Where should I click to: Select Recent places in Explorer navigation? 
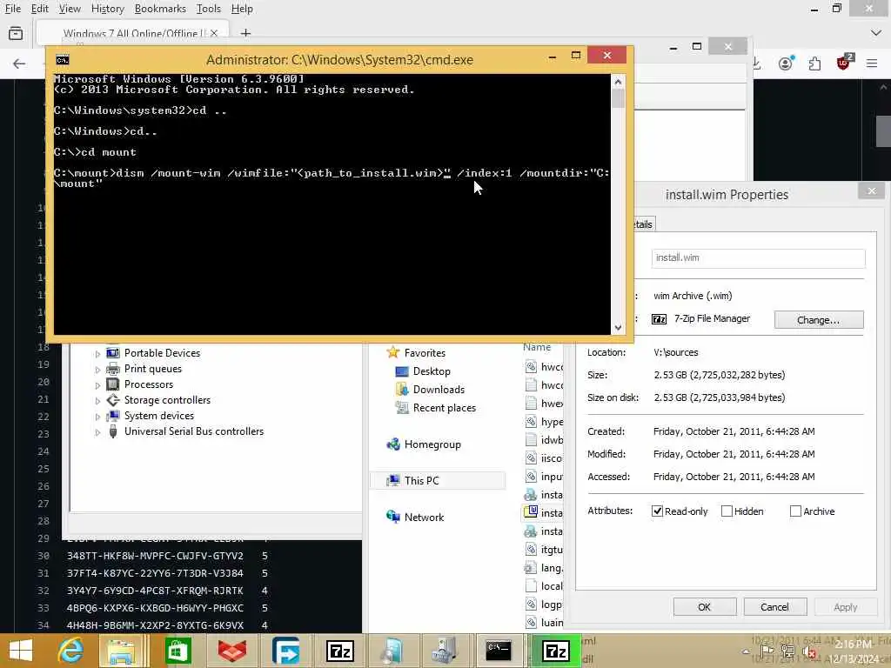[445, 407]
